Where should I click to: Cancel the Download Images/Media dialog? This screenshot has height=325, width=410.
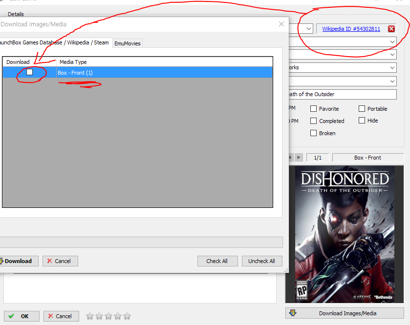coord(60,261)
